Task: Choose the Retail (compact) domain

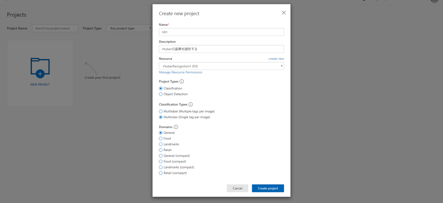Action: 161,173
